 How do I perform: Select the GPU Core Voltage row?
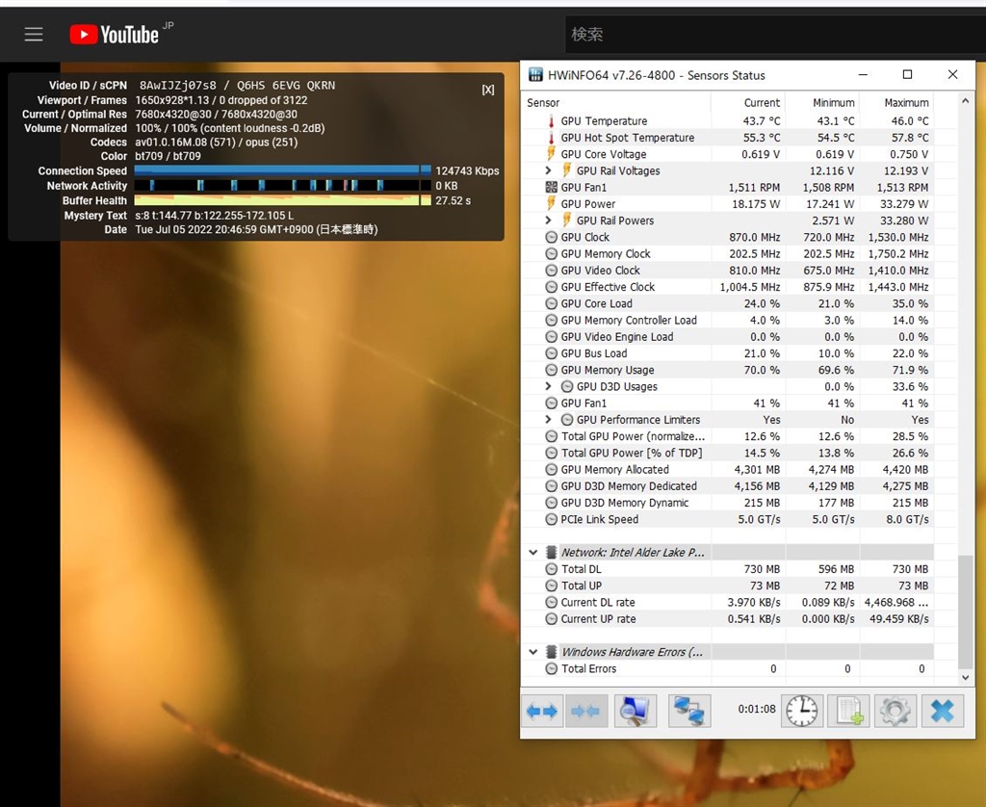728,154
